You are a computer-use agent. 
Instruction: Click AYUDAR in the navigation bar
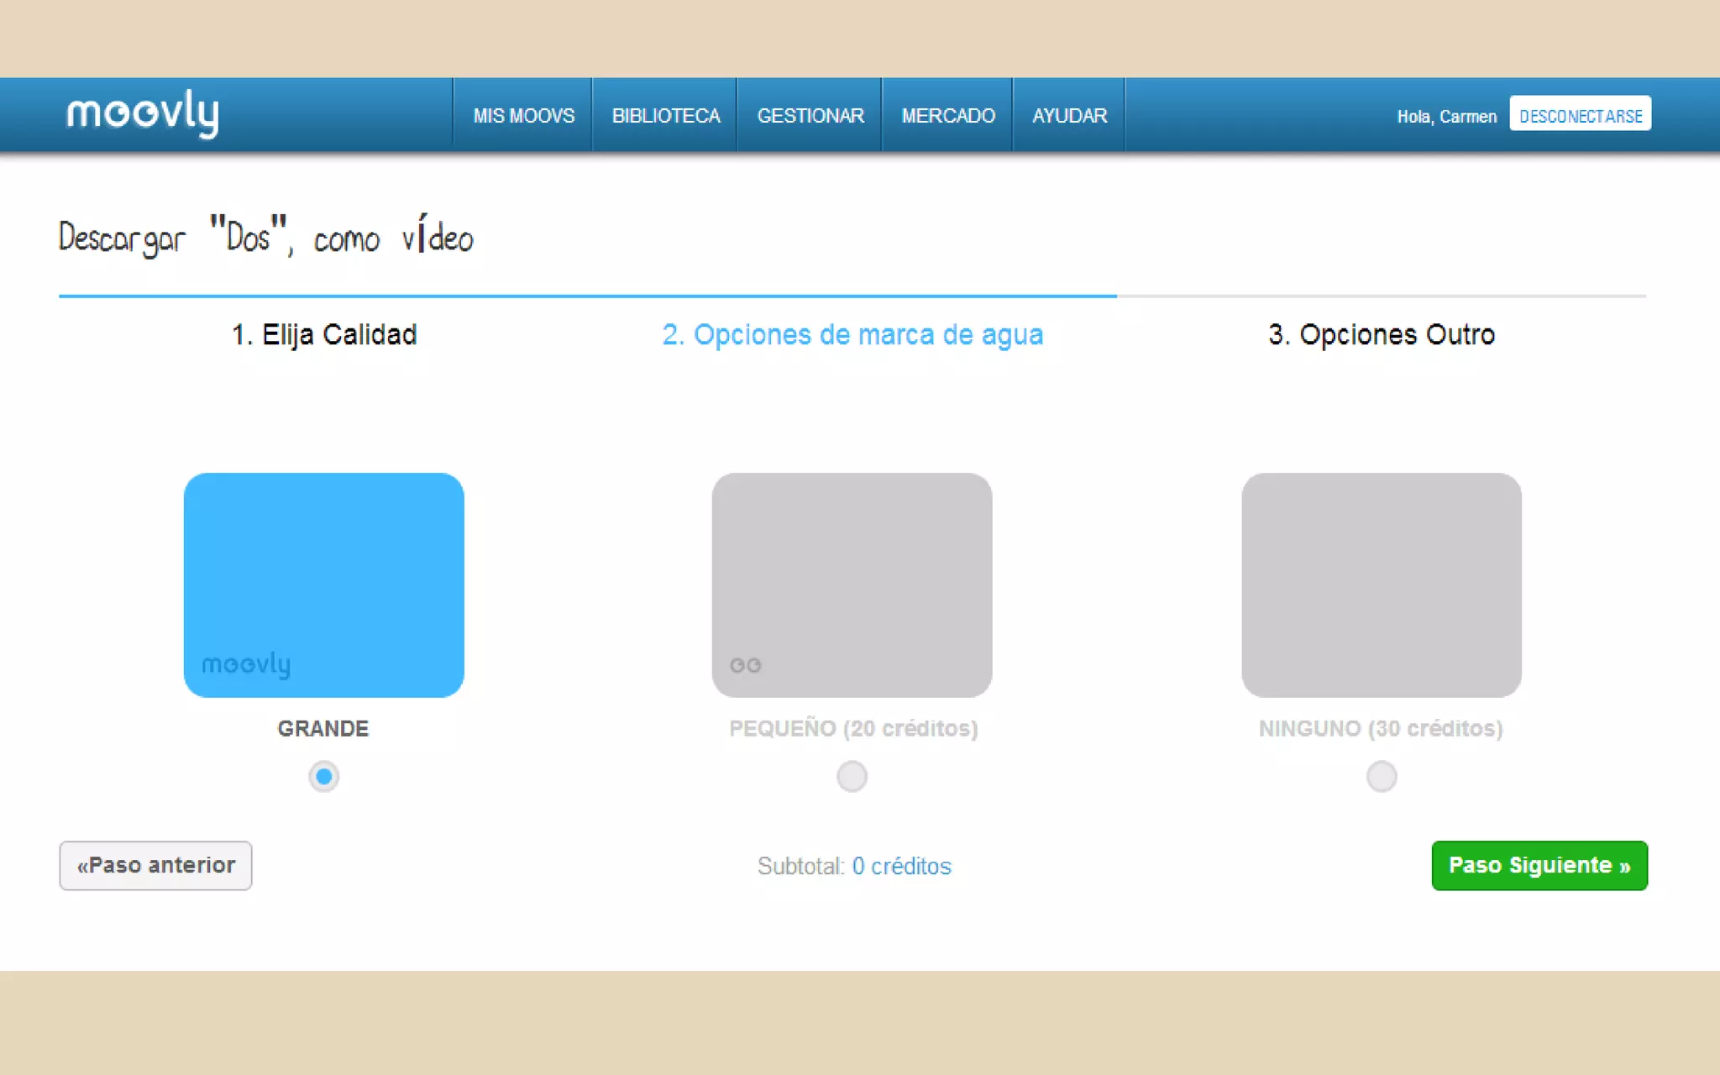pyautogui.click(x=1069, y=116)
